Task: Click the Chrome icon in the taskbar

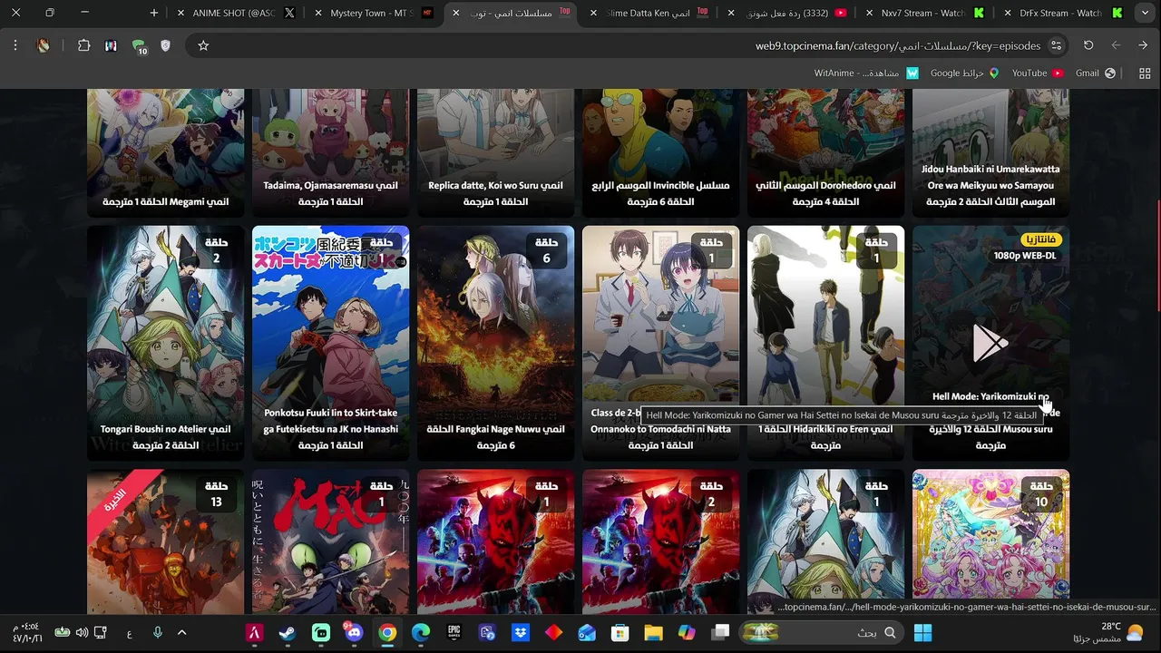Action: coord(387,633)
